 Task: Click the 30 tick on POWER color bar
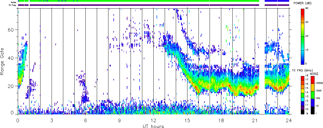(x=307, y=22)
